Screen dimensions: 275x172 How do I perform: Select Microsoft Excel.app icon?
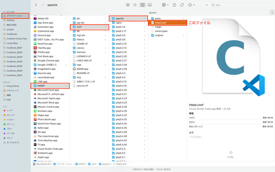click(x=35, y=90)
